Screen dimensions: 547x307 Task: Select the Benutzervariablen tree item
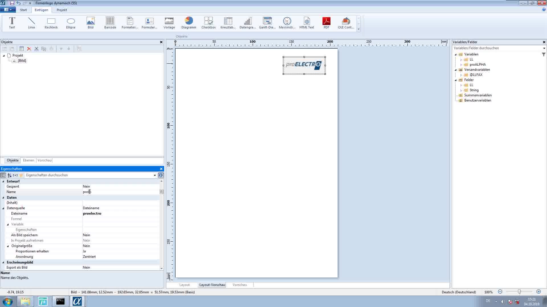pyautogui.click(x=477, y=100)
